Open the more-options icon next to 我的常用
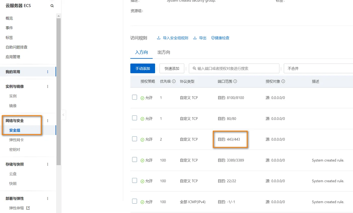 48,72
